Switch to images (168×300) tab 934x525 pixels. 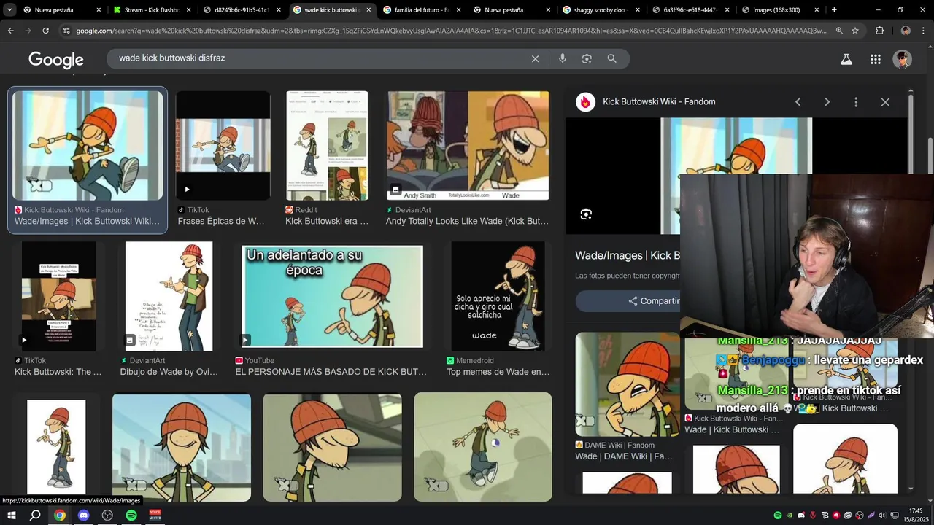click(781, 10)
